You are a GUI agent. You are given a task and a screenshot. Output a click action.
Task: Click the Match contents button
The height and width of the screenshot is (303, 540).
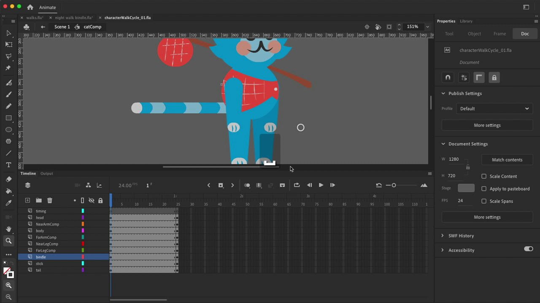tap(507, 160)
